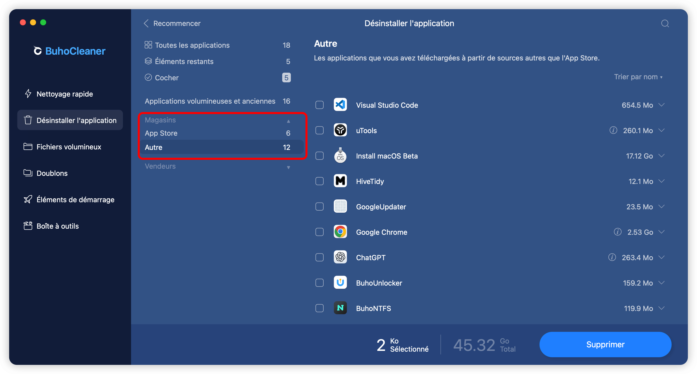
Task: Click the folder icon for Fichiers volumineux
Action: click(28, 146)
